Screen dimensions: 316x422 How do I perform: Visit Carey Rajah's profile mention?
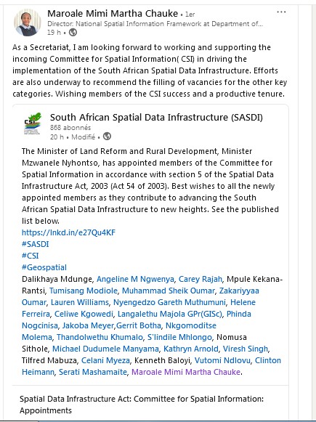[200, 279]
